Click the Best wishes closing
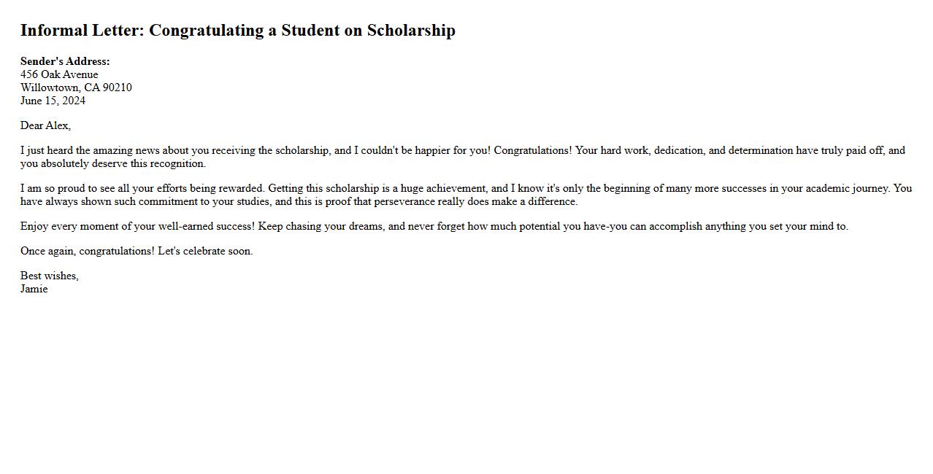 coord(50,276)
